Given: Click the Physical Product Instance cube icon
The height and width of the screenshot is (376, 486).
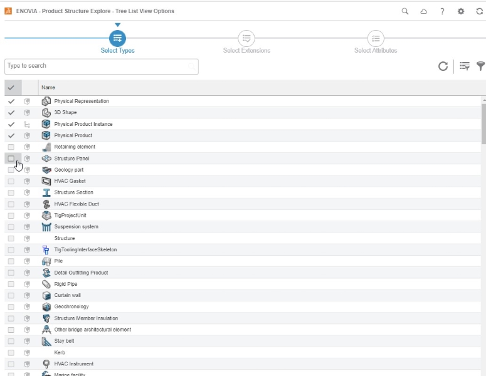Looking at the screenshot, I should [x=46, y=124].
